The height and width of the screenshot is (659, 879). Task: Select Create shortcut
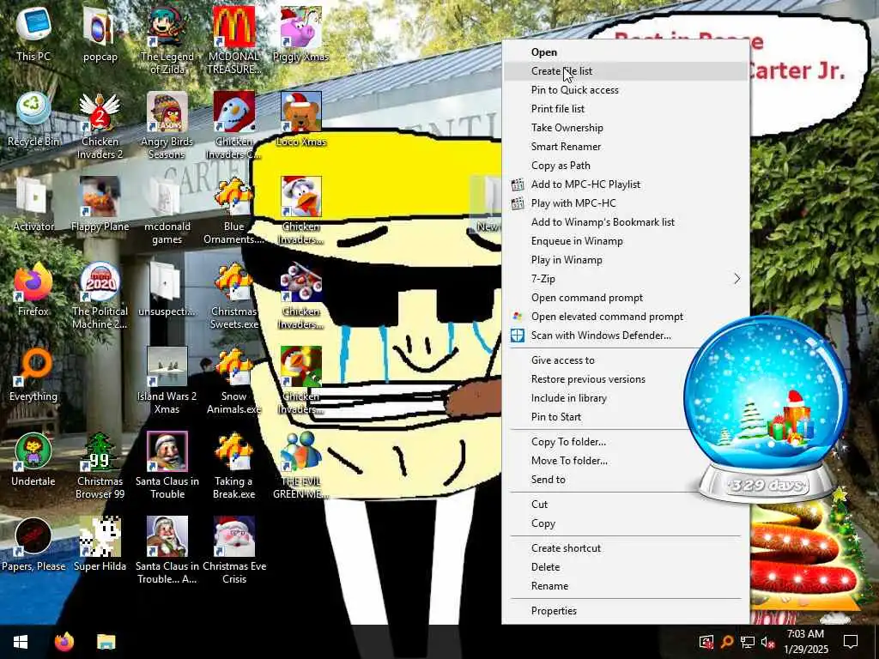(626, 548)
